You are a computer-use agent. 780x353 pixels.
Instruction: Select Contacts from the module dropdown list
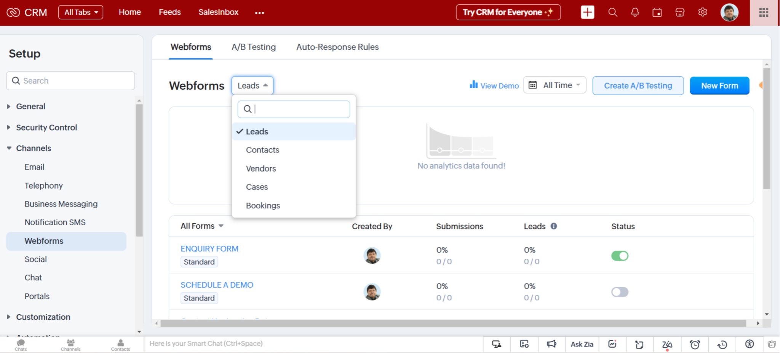click(262, 150)
